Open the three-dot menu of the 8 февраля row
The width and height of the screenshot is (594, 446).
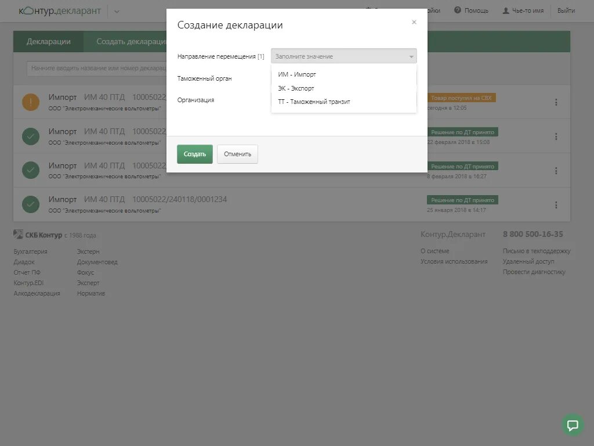point(556,171)
